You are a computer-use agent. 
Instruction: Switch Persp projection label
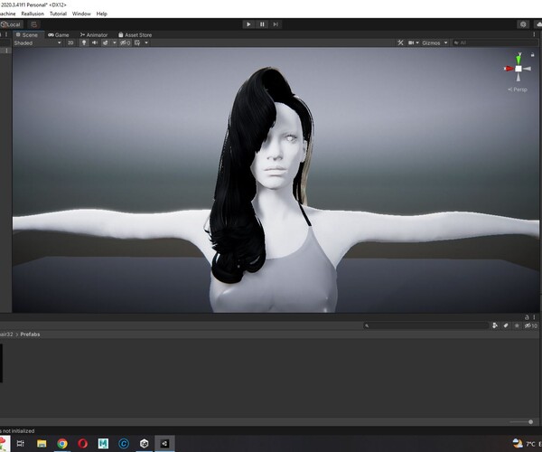(x=518, y=89)
